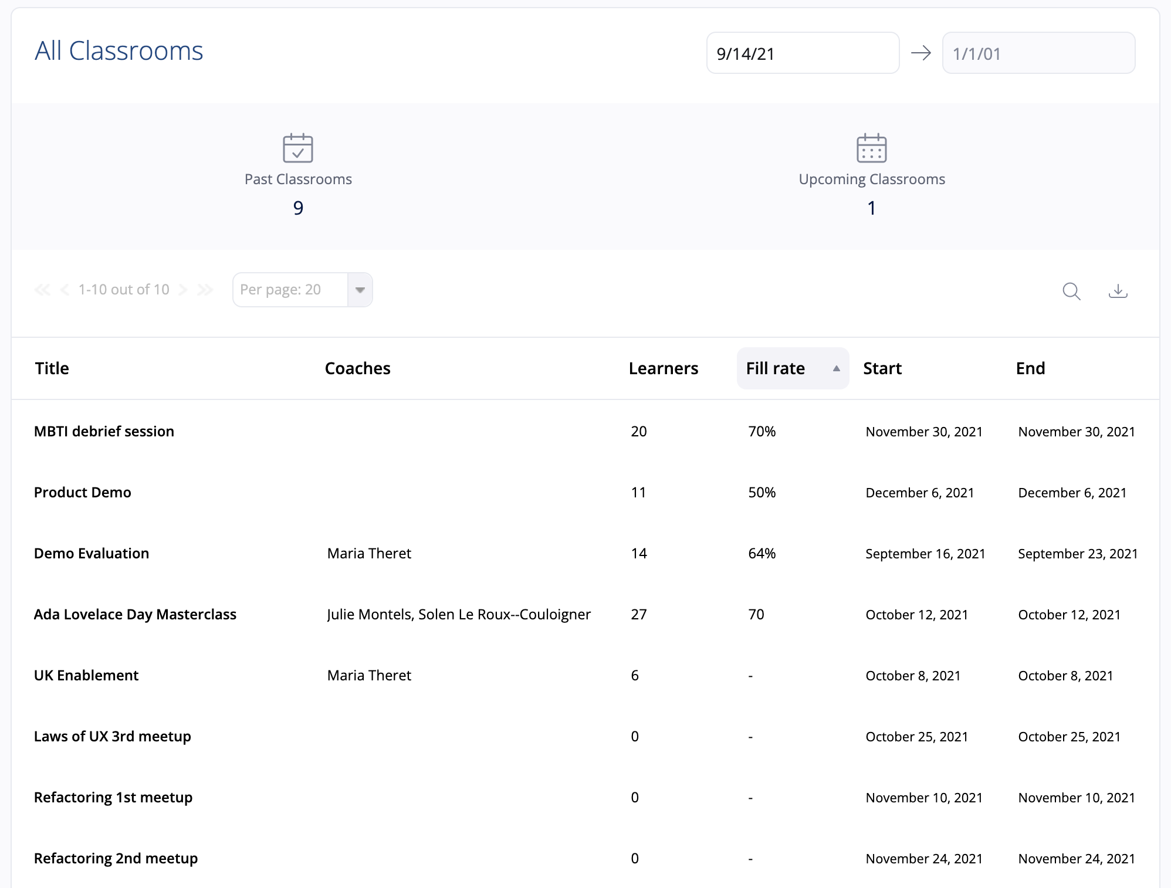Download the classrooms list export
The height and width of the screenshot is (888, 1171).
pyautogui.click(x=1118, y=291)
